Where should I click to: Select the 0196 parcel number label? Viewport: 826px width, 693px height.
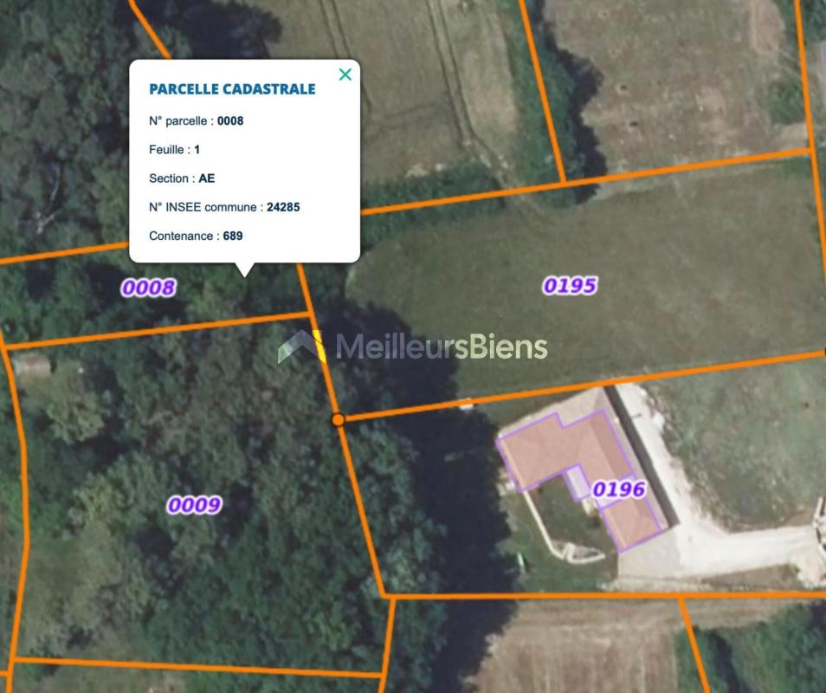click(618, 489)
